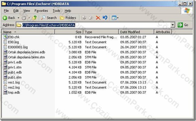
Task: Select the res1.log file icon
Action: [6, 82]
